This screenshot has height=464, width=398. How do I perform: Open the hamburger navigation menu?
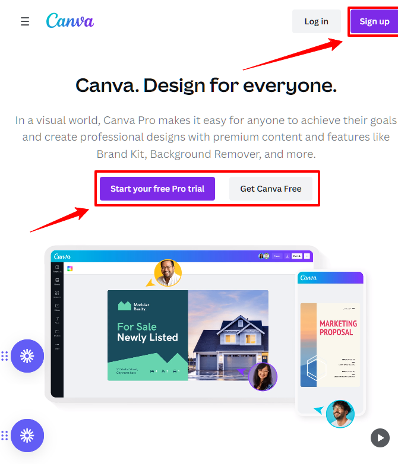pyautogui.click(x=25, y=21)
